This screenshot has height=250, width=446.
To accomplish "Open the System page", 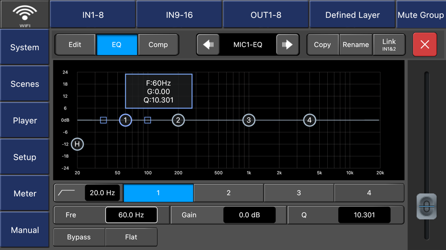I will [25, 47].
